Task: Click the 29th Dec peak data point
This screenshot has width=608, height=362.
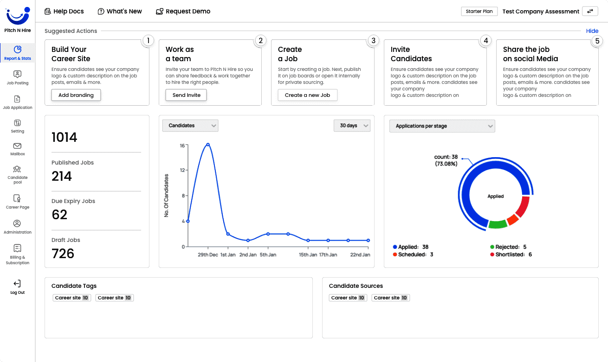Action: (x=208, y=145)
